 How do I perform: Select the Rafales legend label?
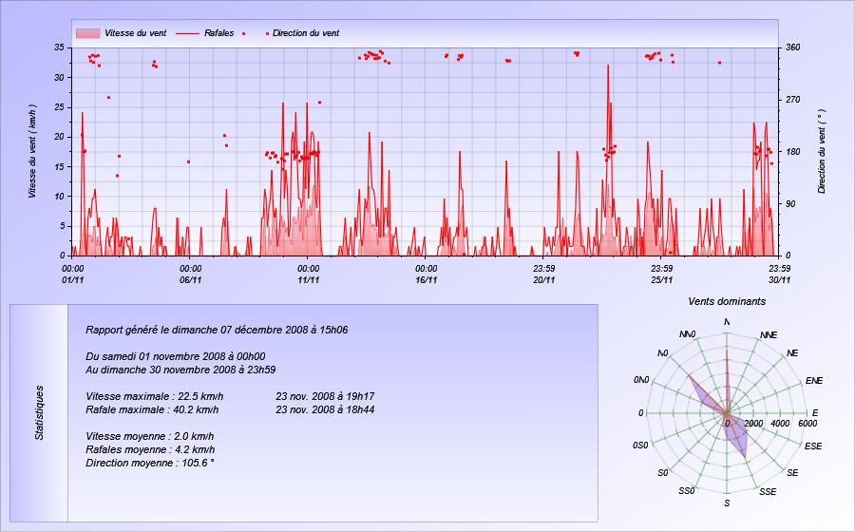[x=219, y=33]
